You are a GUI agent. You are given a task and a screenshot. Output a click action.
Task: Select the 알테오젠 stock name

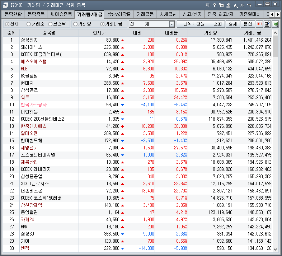click(x=29, y=134)
